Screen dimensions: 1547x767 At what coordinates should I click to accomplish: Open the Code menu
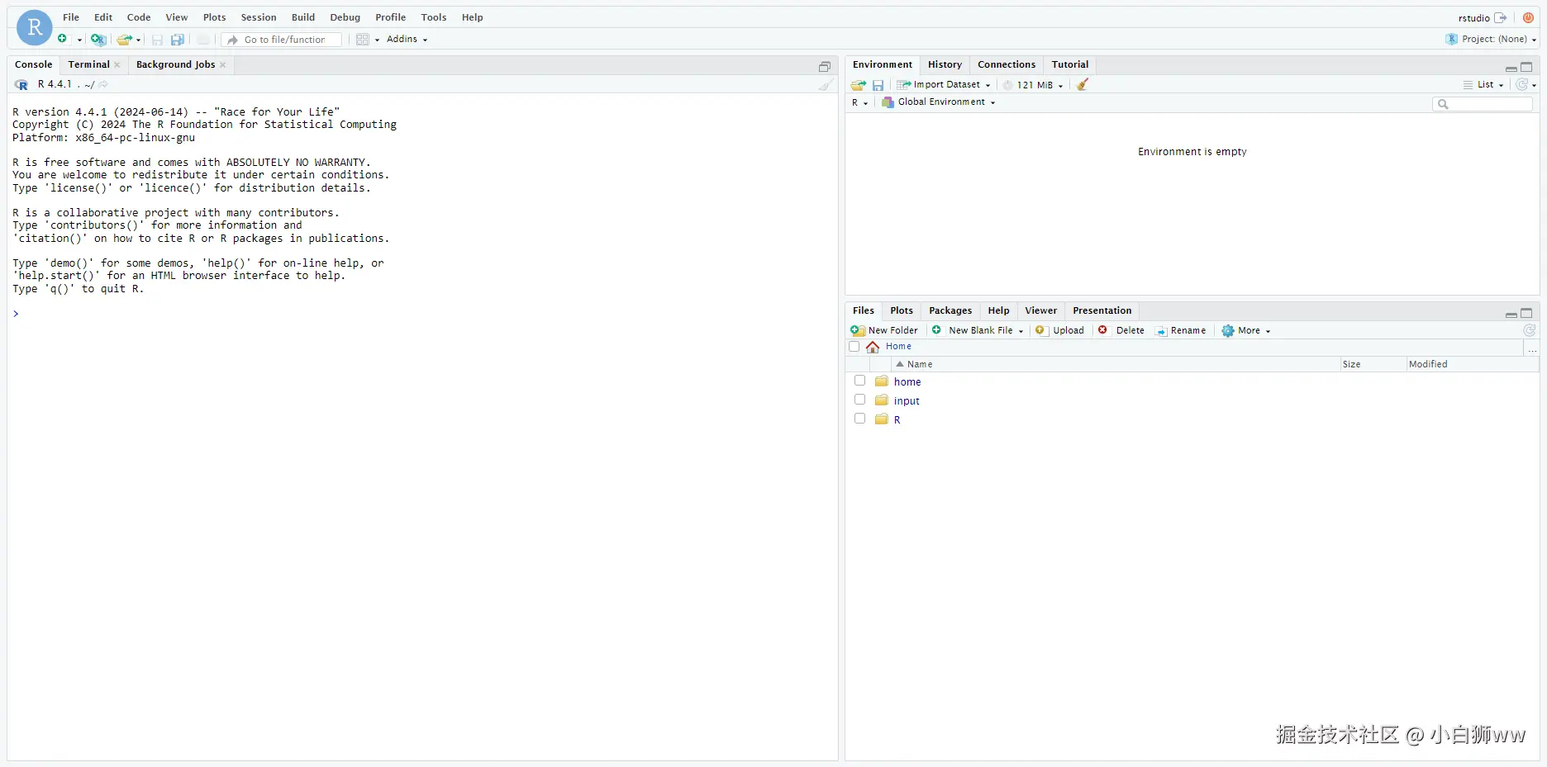point(139,17)
